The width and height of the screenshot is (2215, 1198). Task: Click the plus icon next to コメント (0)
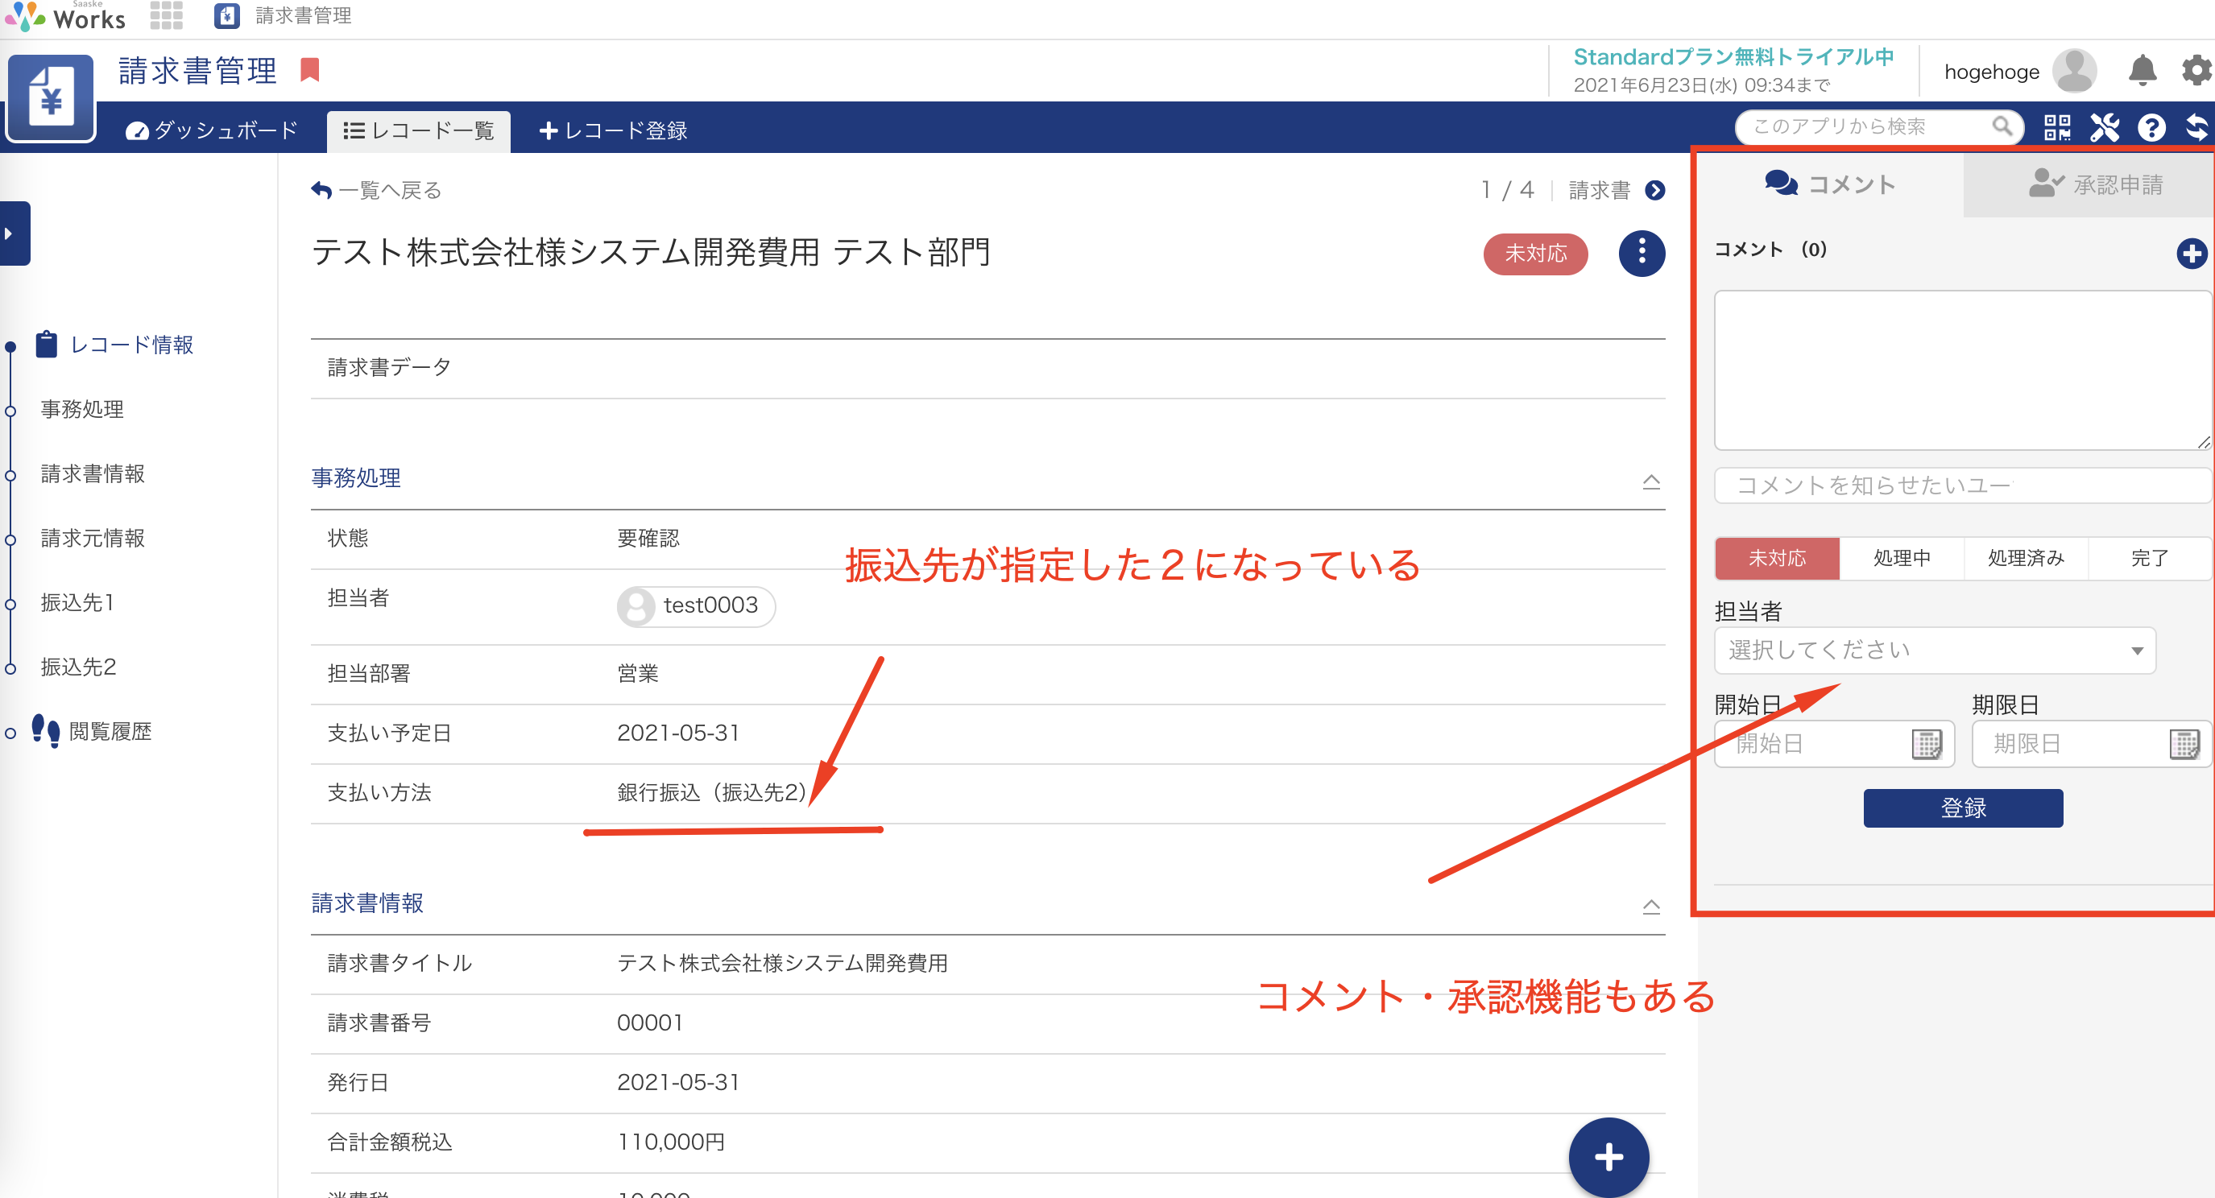(x=2191, y=253)
